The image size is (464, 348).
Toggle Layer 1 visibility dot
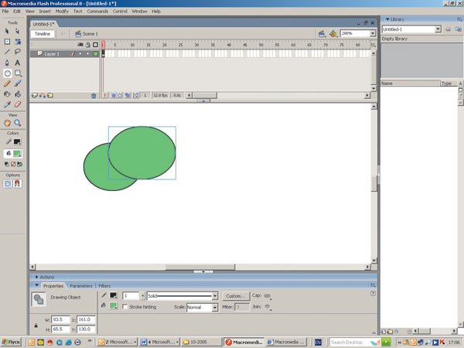tap(78, 54)
